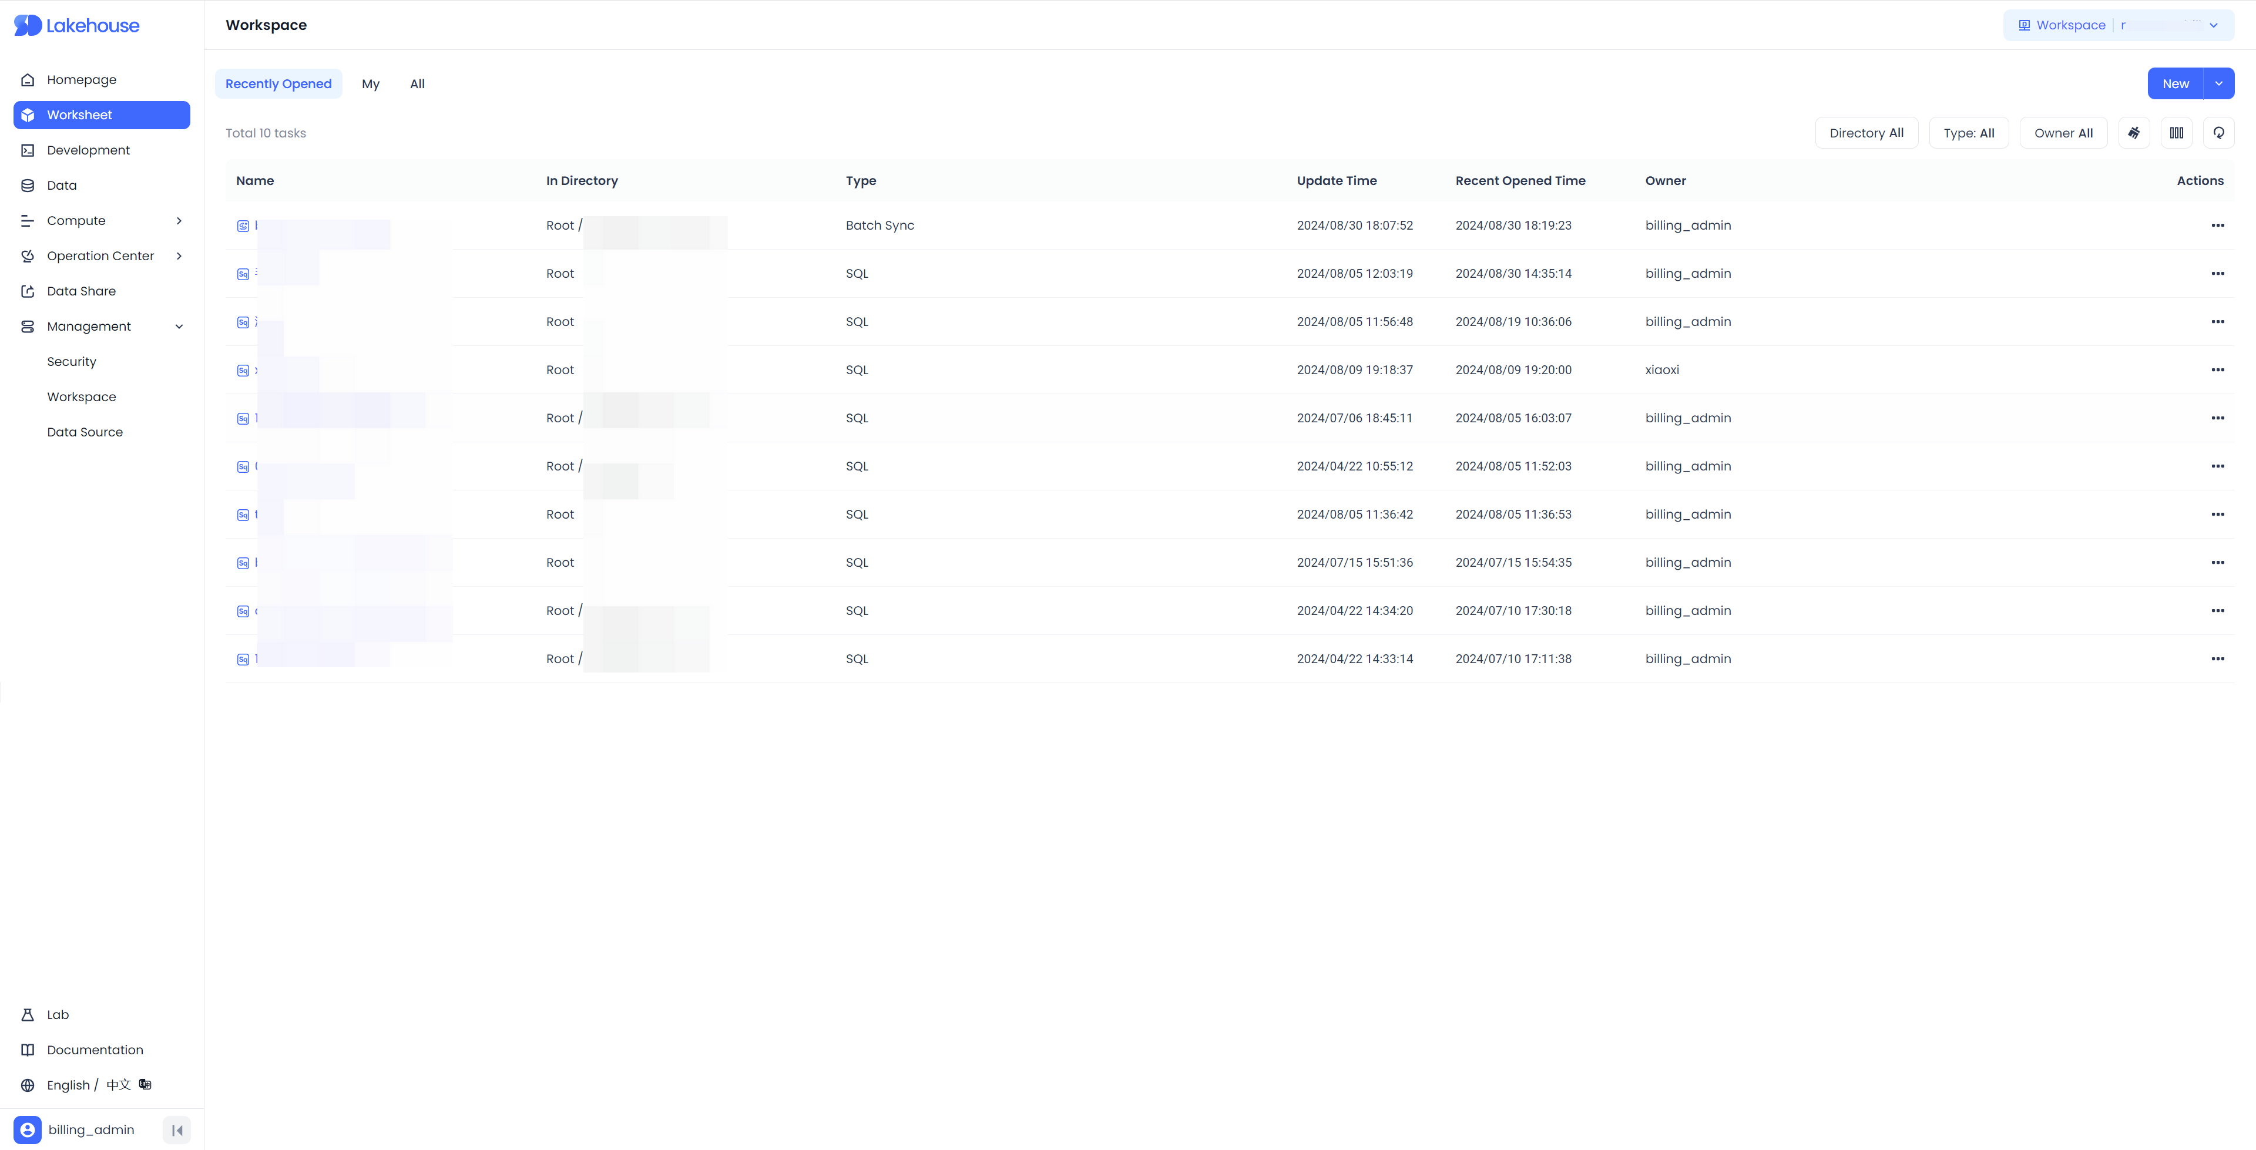Open the column settings icon
The width and height of the screenshot is (2256, 1150).
point(2176,133)
